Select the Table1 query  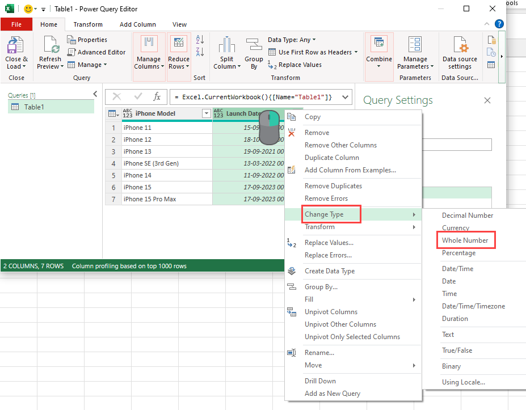pyautogui.click(x=51, y=107)
